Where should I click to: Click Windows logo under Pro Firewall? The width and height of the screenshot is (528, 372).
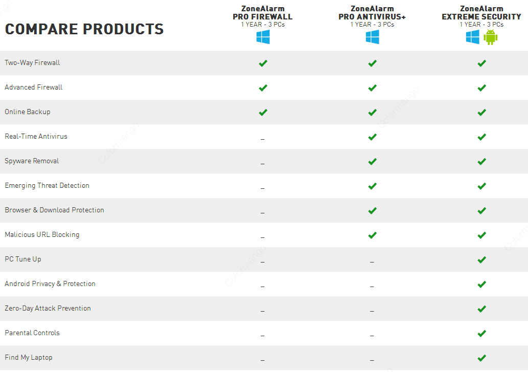(263, 37)
